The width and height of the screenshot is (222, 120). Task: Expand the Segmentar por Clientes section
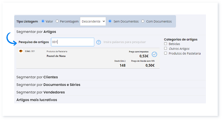(37, 77)
